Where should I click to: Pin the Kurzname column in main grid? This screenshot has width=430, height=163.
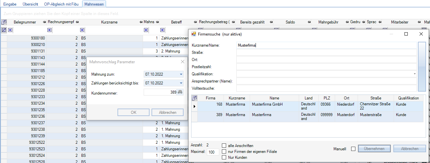click(x=141, y=22)
